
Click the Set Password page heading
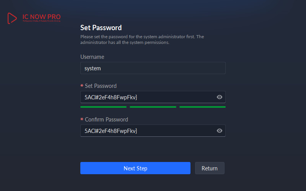pyautogui.click(x=101, y=28)
